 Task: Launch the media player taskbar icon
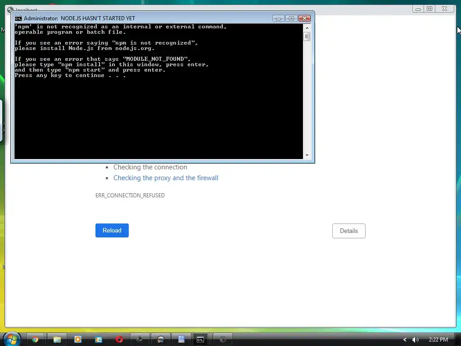tap(77, 339)
